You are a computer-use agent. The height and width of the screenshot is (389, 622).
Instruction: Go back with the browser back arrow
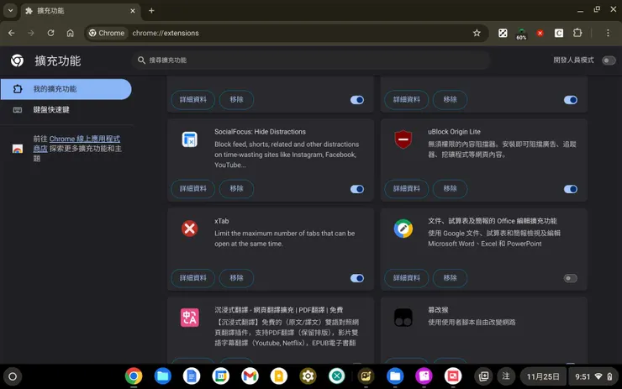point(12,33)
